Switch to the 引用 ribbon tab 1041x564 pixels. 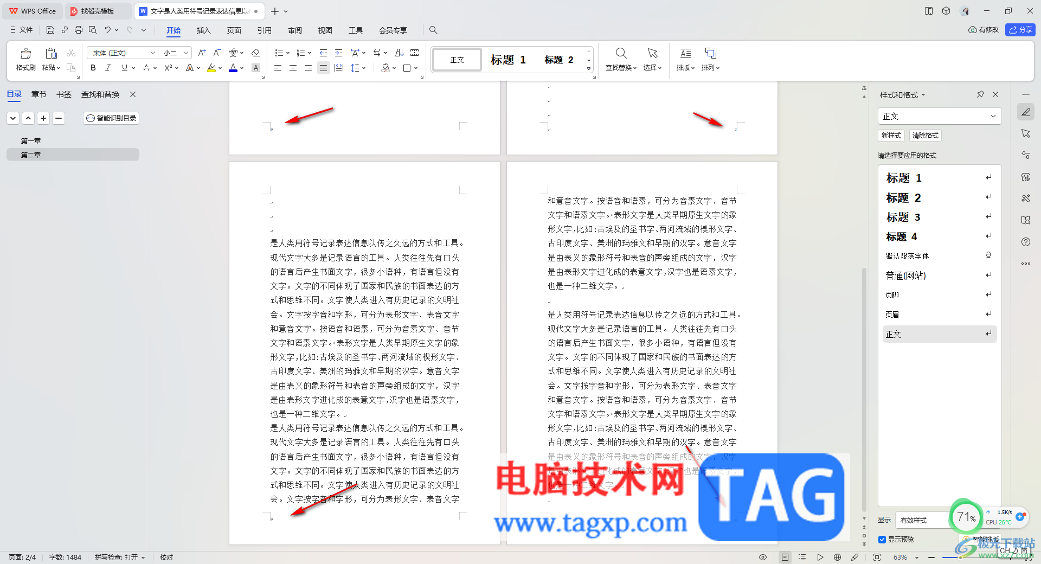[x=265, y=30]
